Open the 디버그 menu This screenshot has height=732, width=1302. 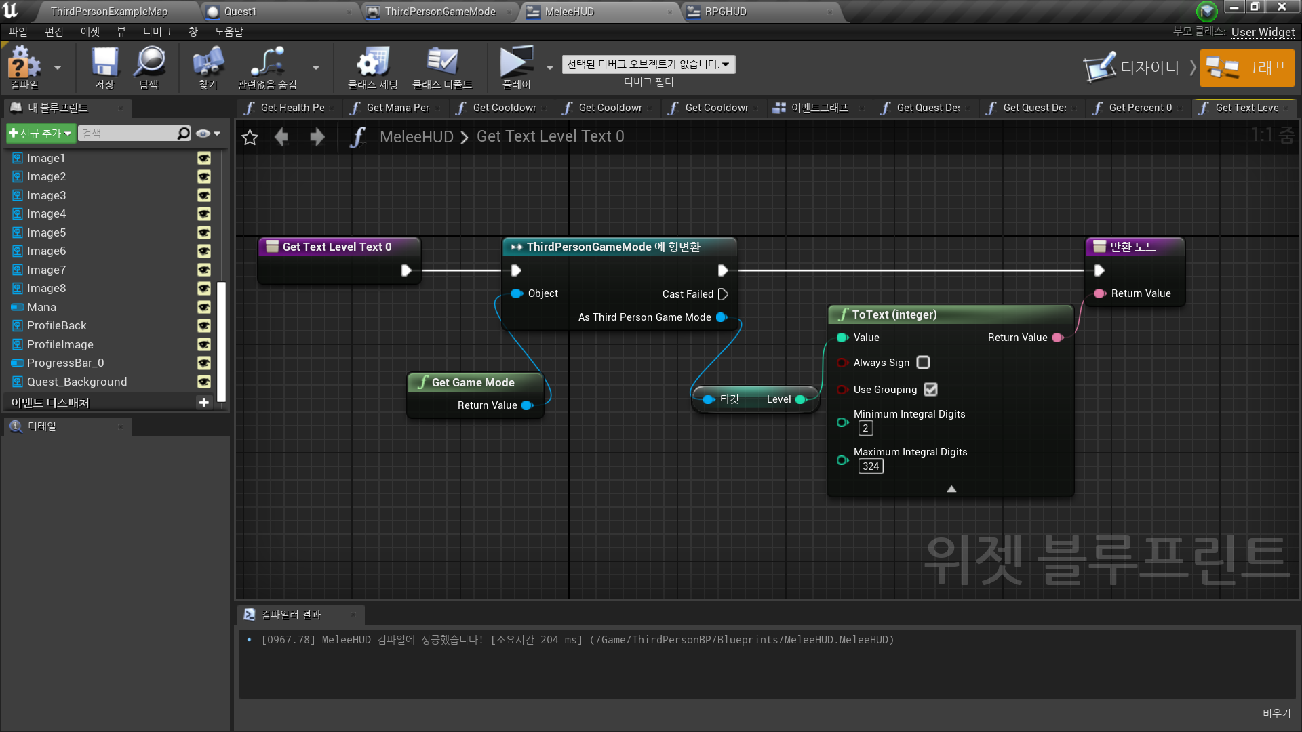pyautogui.click(x=157, y=32)
